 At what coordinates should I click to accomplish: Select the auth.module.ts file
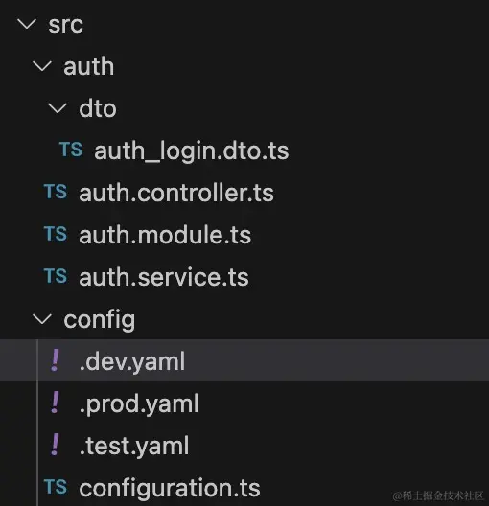click(165, 235)
